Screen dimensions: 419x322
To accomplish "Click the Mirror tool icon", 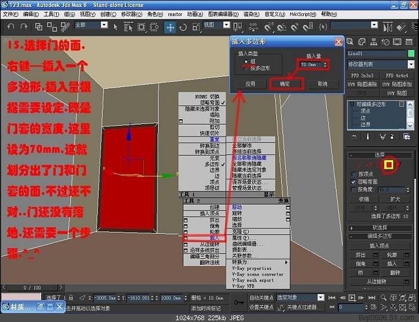I will pyautogui.click(x=387, y=27).
